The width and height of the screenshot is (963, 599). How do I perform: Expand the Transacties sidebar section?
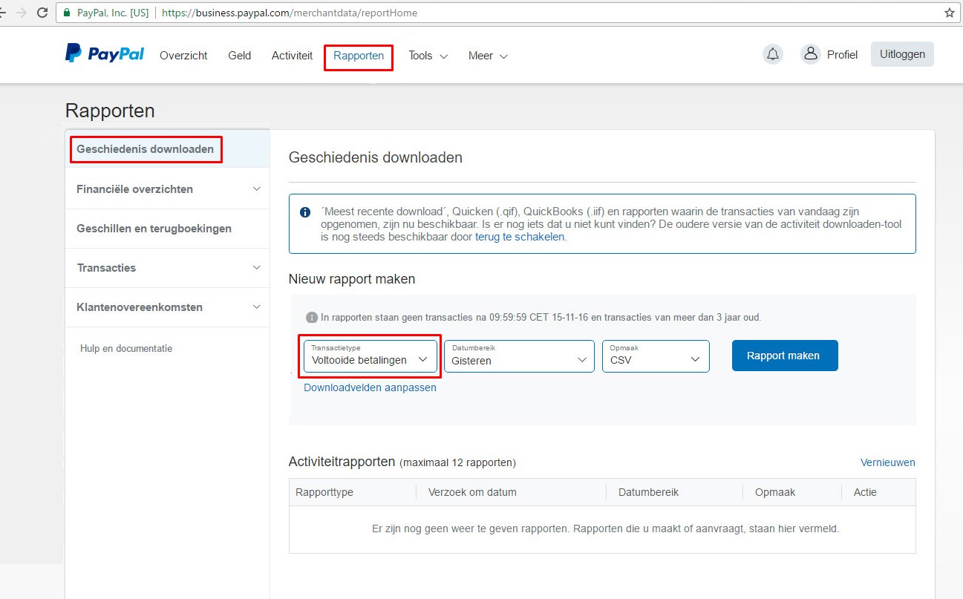pos(167,268)
